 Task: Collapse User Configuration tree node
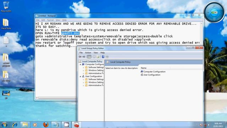[x=81, y=76]
